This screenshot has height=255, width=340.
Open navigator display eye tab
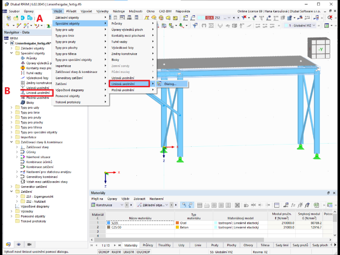[19, 244]
